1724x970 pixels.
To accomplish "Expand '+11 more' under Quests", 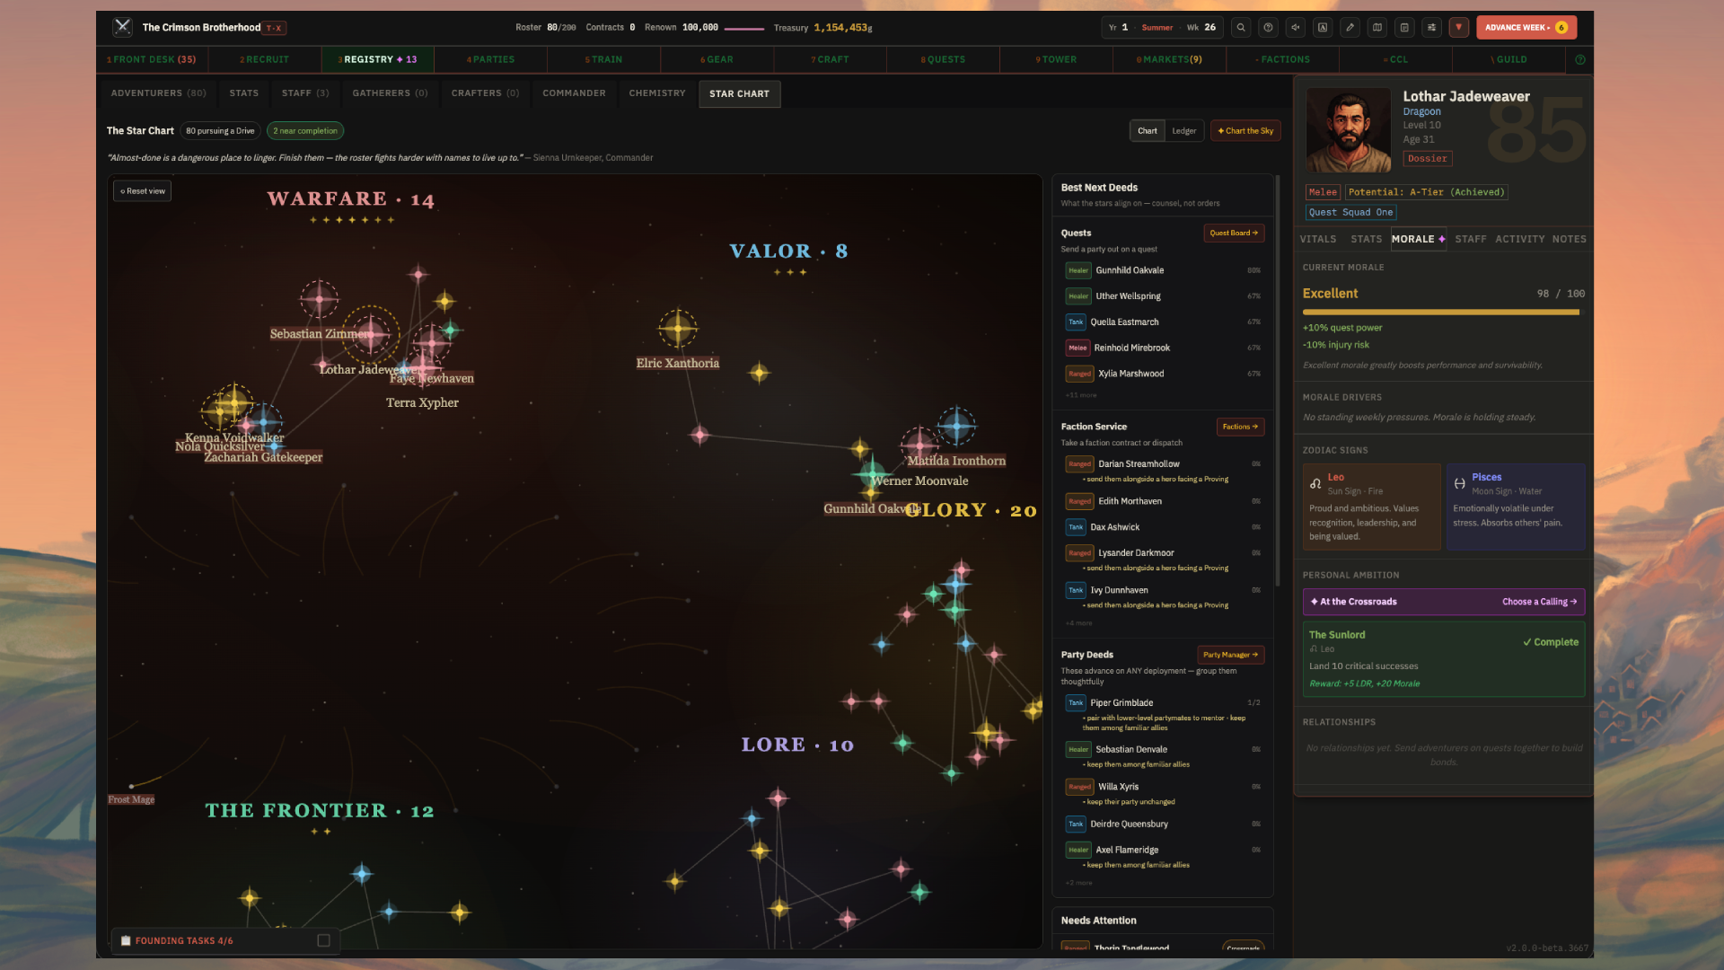I will coord(1081,395).
